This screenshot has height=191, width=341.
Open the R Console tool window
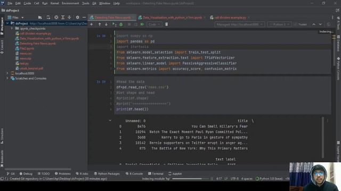point(134,173)
